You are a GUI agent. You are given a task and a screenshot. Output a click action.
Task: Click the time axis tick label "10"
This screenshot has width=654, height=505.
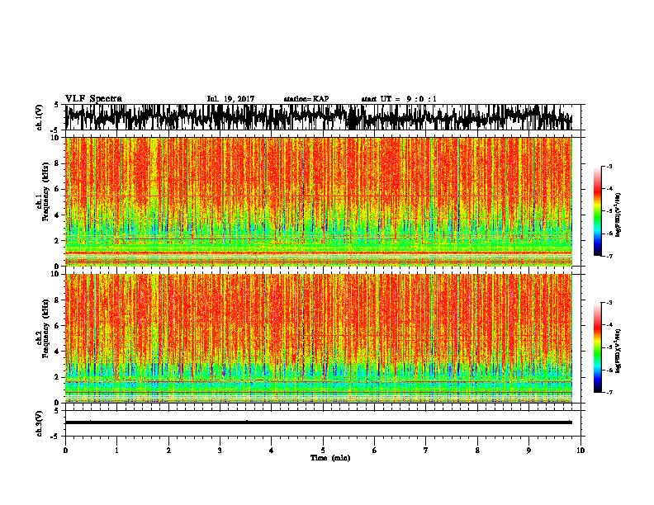(581, 451)
